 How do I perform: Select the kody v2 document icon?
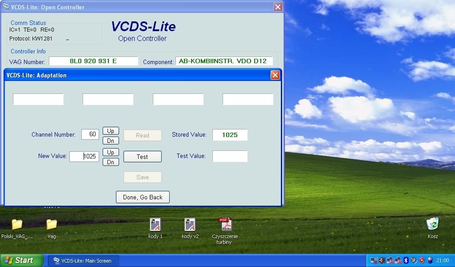(x=190, y=224)
